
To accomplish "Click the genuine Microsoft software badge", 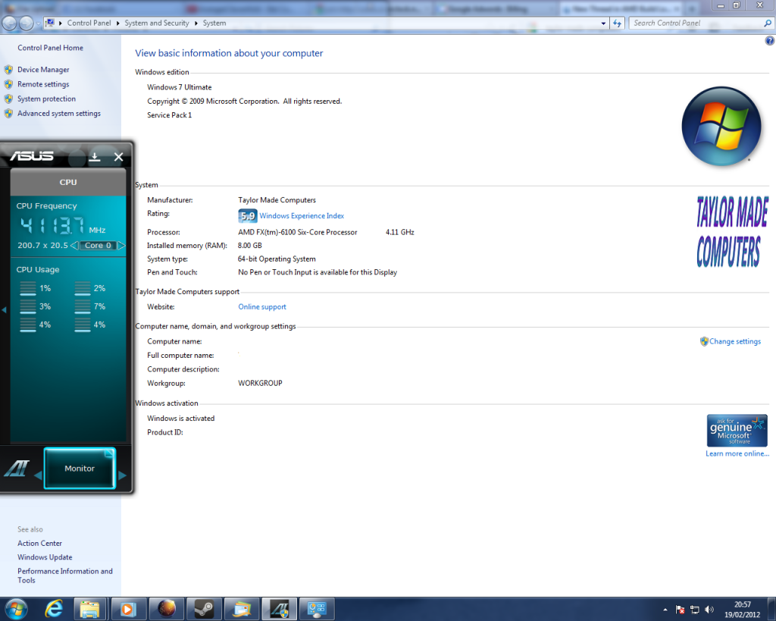I will (737, 431).
